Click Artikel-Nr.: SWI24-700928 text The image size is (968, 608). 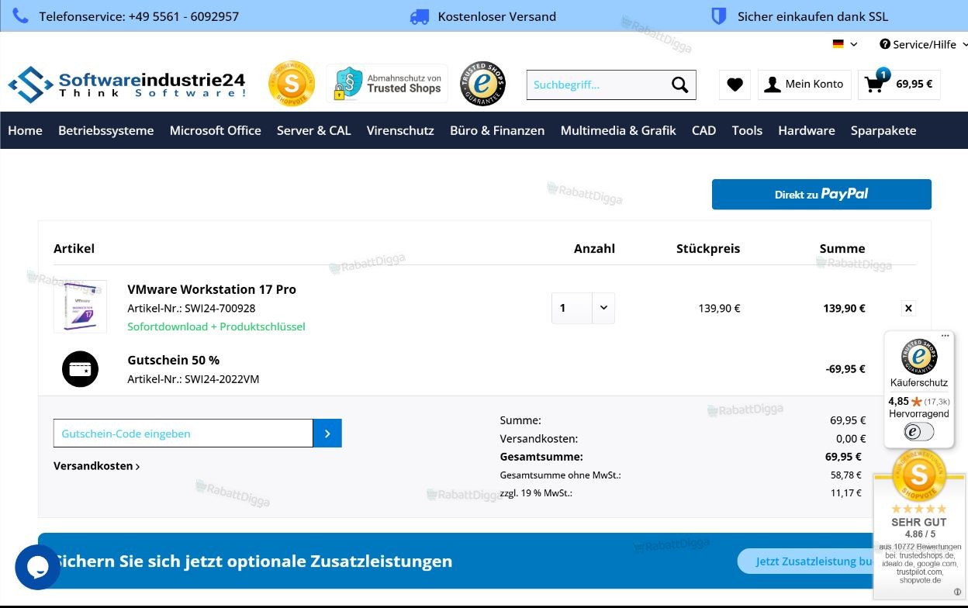(192, 308)
